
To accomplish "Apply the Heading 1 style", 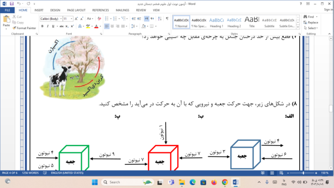I will 217,22.
